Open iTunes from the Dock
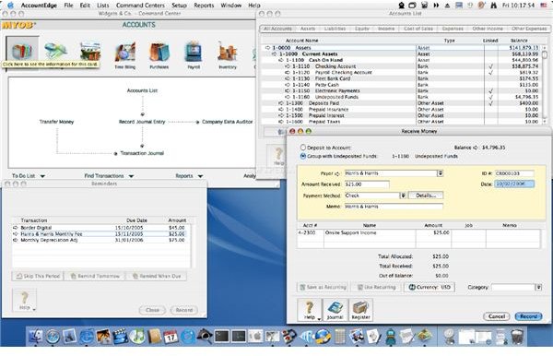The width and height of the screenshot is (553, 356). click(136, 336)
